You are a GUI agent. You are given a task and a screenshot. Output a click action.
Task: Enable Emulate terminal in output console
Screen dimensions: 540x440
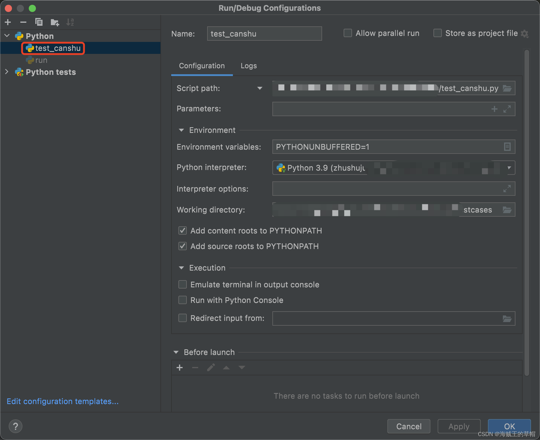pos(183,284)
